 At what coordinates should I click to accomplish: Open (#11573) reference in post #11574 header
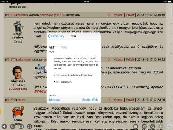(x=60, y=15)
